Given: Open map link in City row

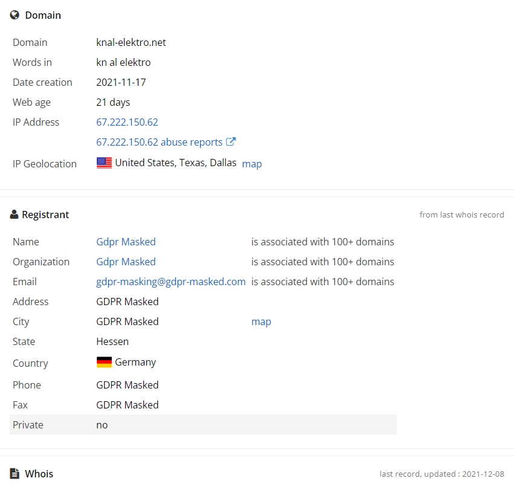Looking at the screenshot, I should pyautogui.click(x=261, y=322).
